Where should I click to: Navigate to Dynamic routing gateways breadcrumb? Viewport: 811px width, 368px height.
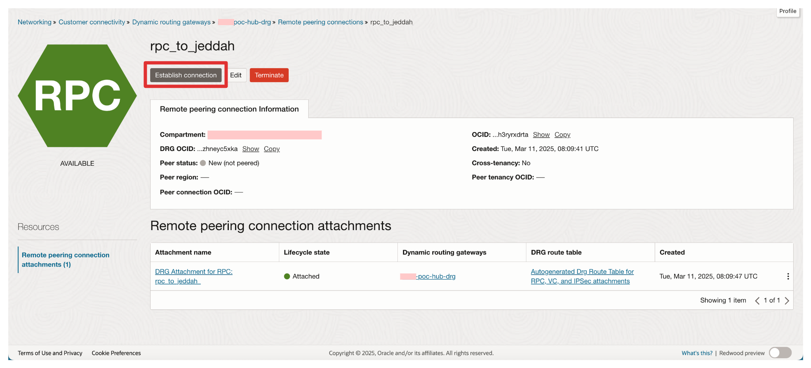coord(171,22)
